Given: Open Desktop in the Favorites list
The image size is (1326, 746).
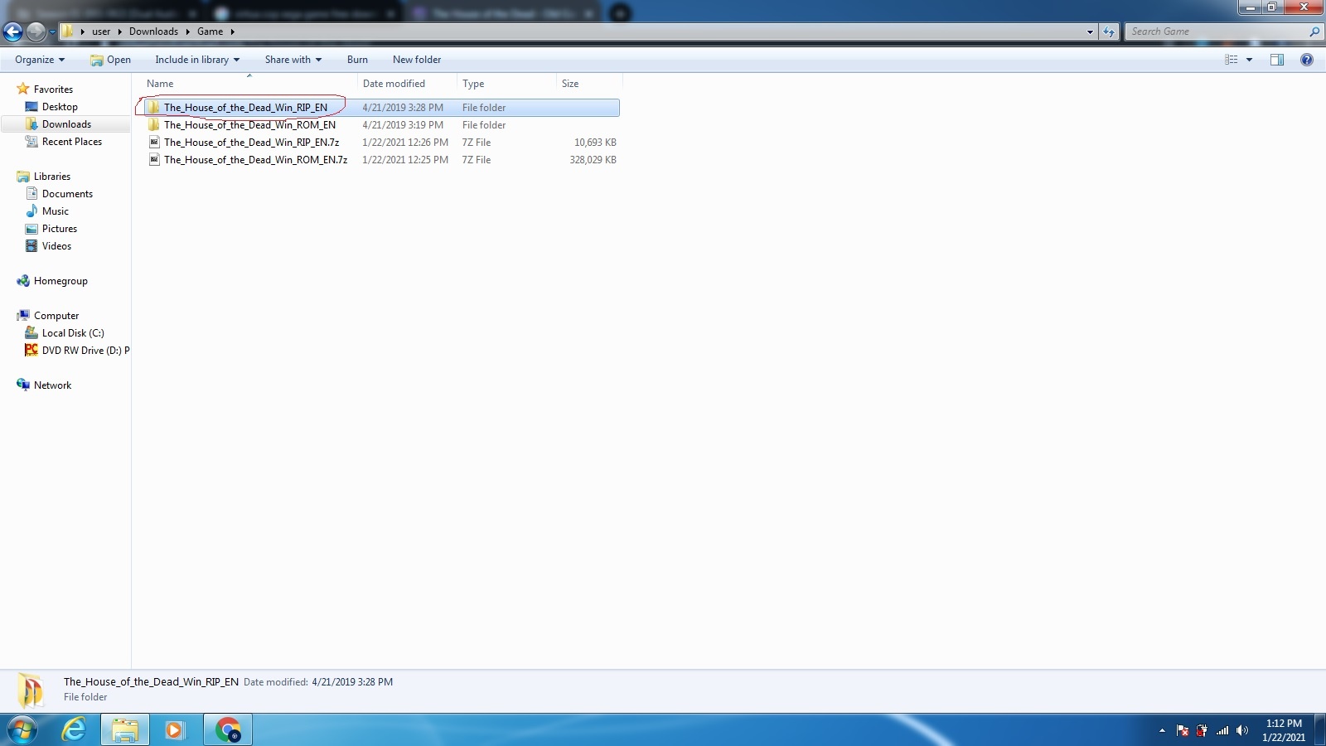Looking at the screenshot, I should coord(60,107).
